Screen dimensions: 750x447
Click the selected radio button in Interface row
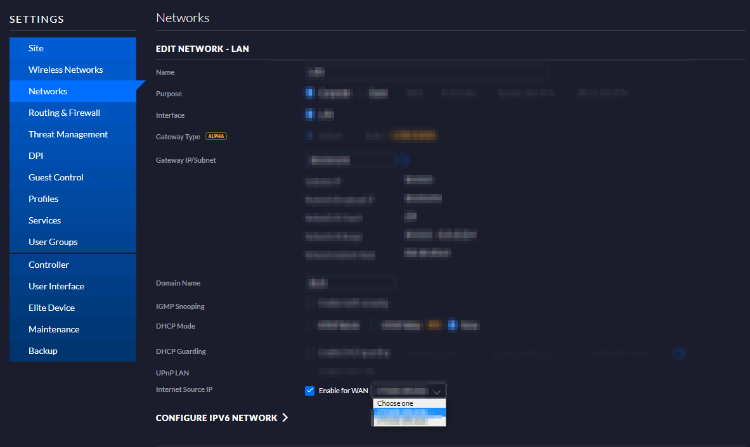click(x=309, y=115)
